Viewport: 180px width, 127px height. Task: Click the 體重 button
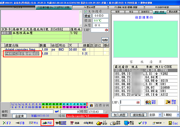[x=87, y=16]
